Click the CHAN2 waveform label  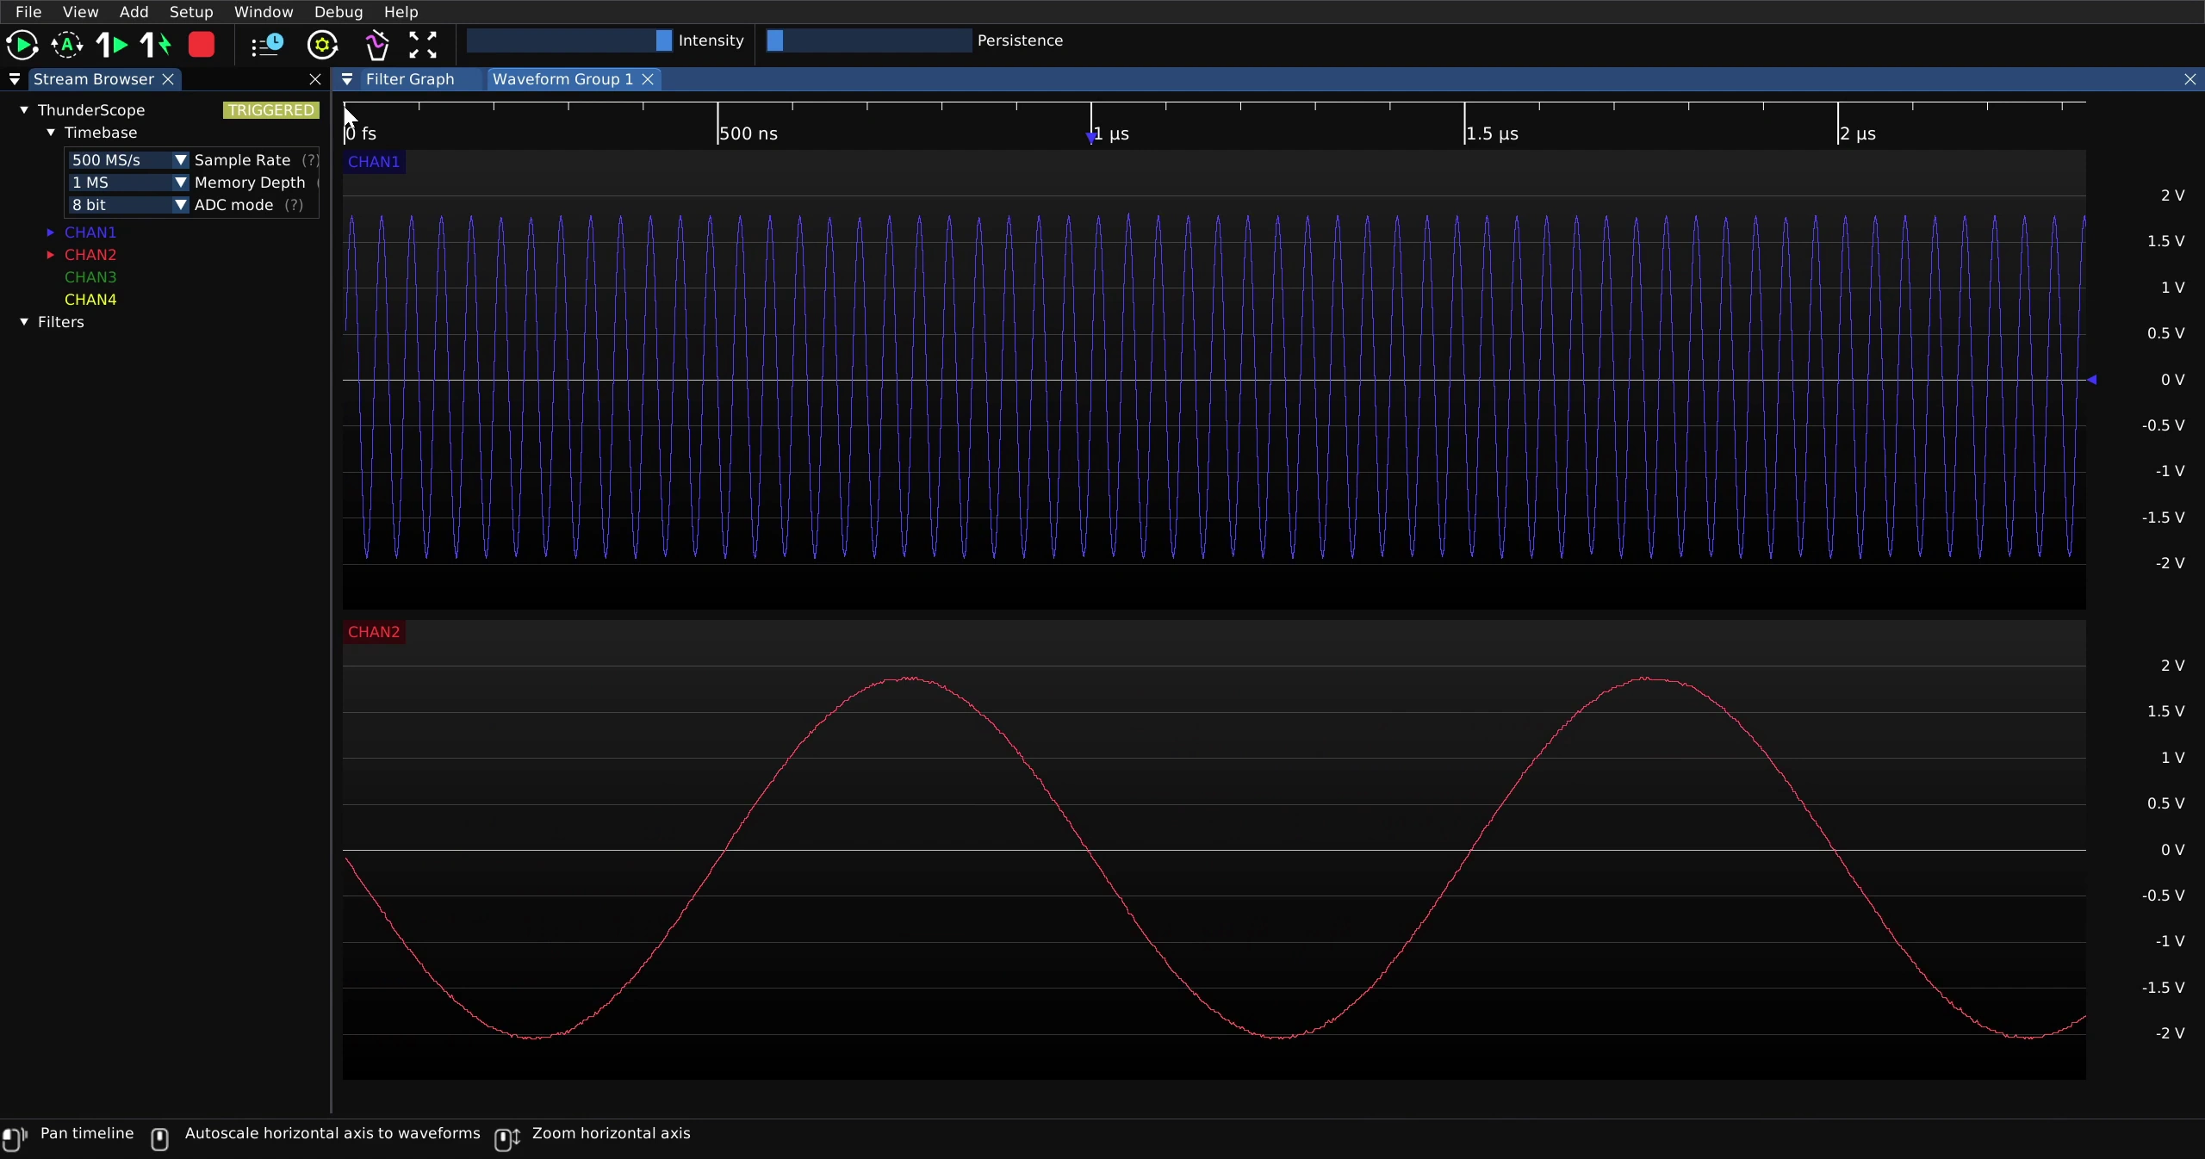point(374,632)
